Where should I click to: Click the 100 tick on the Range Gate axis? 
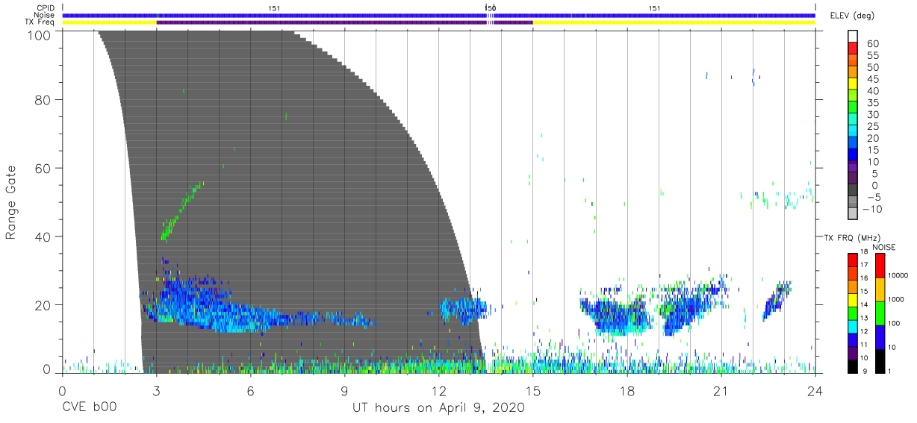40,36
